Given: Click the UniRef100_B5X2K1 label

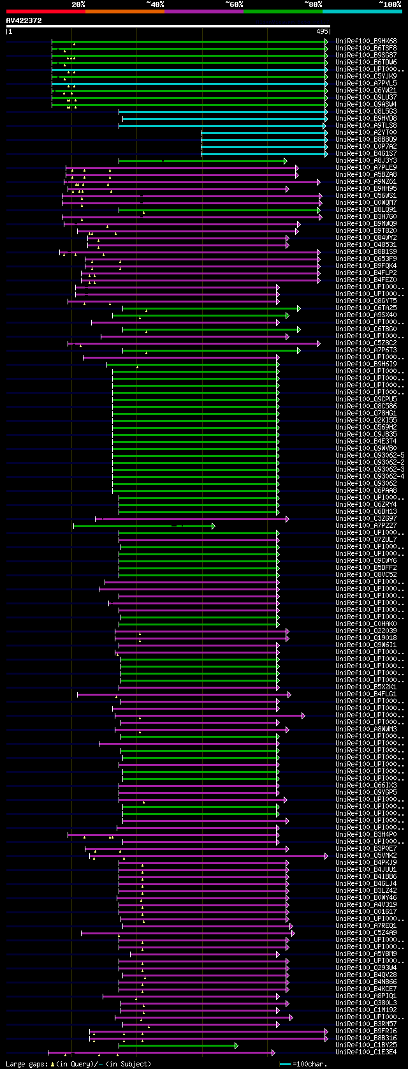Looking at the screenshot, I should 366,687.
